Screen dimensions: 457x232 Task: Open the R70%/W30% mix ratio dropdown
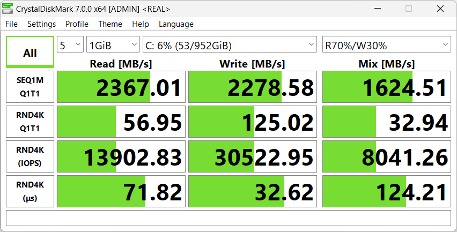click(x=387, y=44)
